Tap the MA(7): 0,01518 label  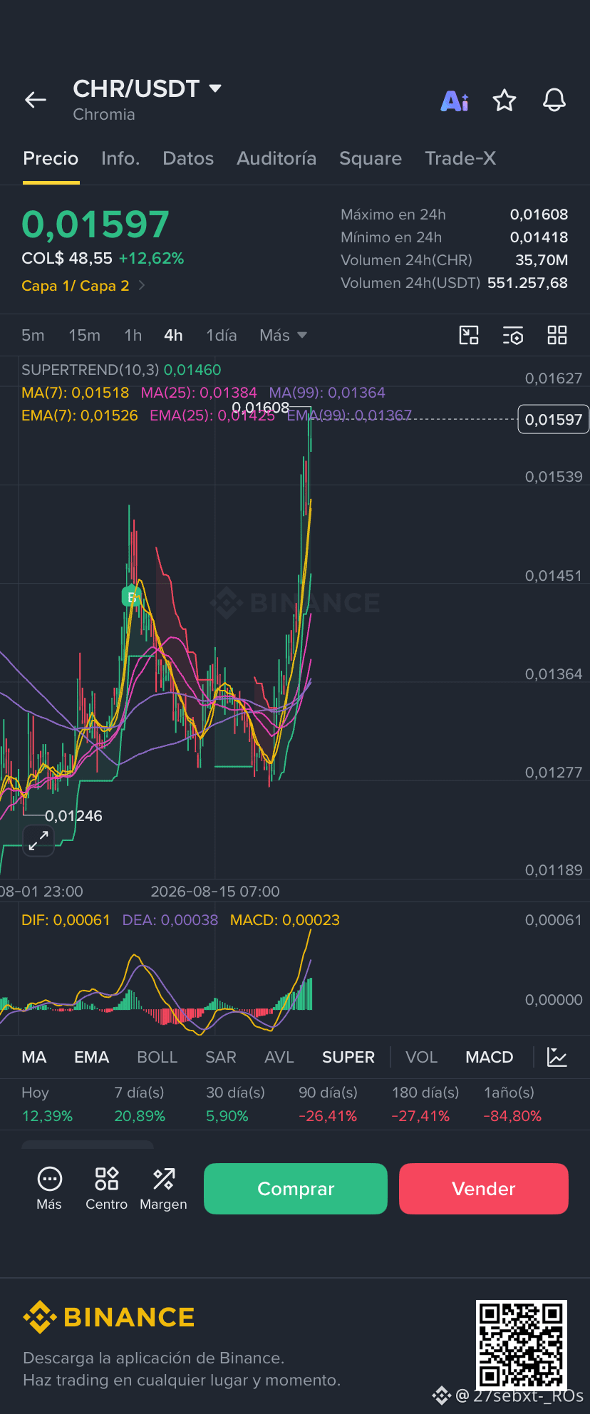pyautogui.click(x=76, y=393)
